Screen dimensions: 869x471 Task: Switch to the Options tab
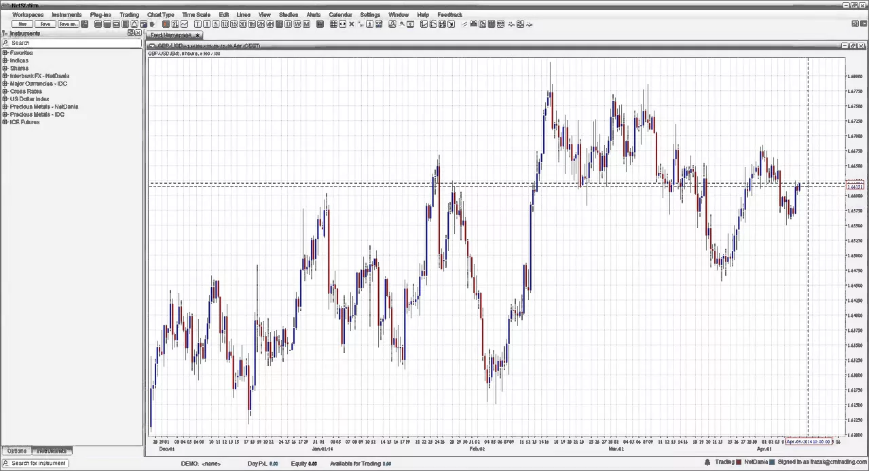17,451
